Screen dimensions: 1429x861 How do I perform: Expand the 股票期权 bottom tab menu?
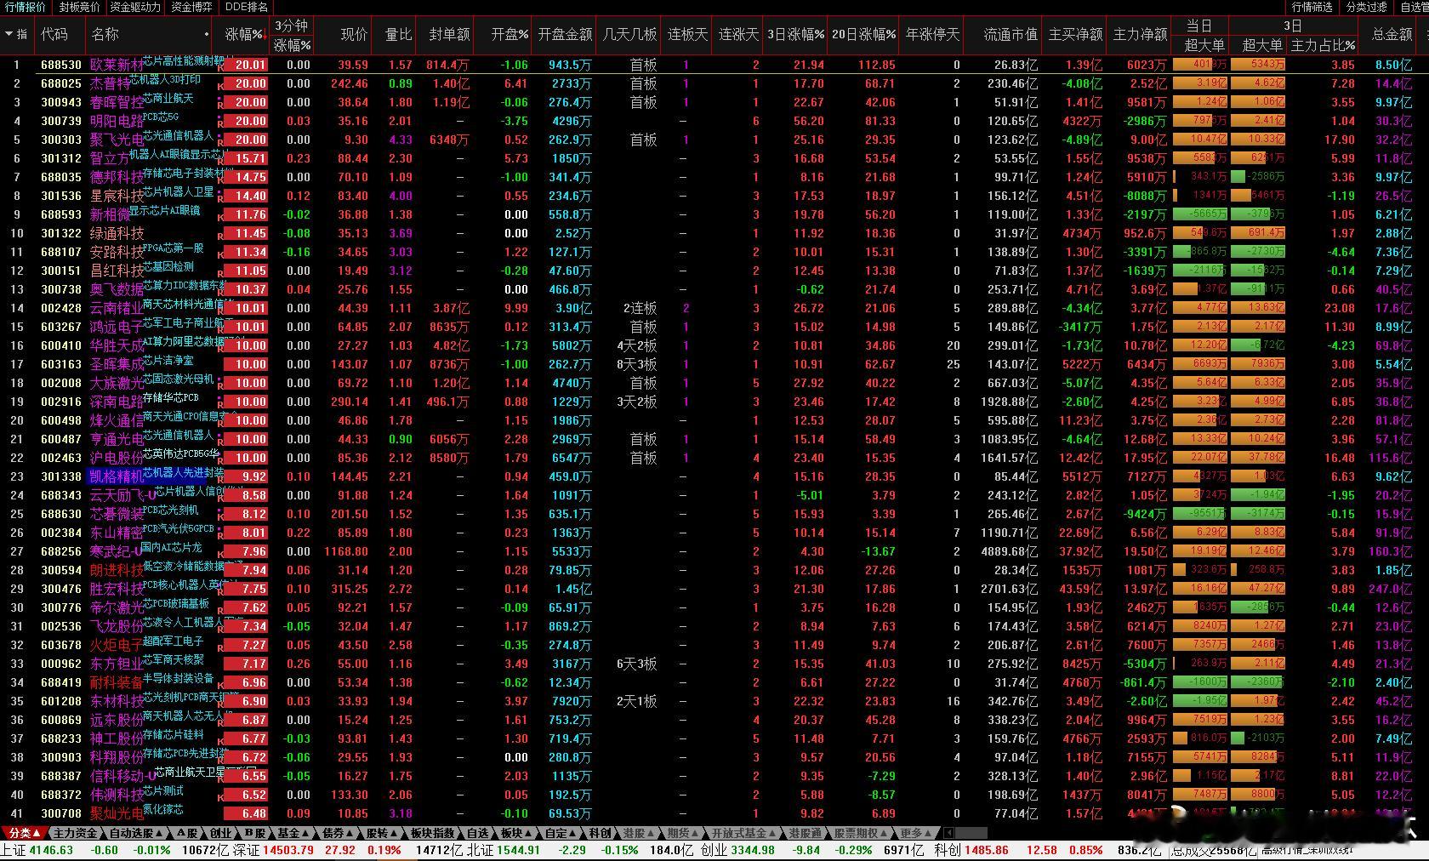pyautogui.click(x=860, y=833)
